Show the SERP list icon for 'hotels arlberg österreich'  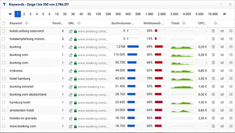point(213,31)
